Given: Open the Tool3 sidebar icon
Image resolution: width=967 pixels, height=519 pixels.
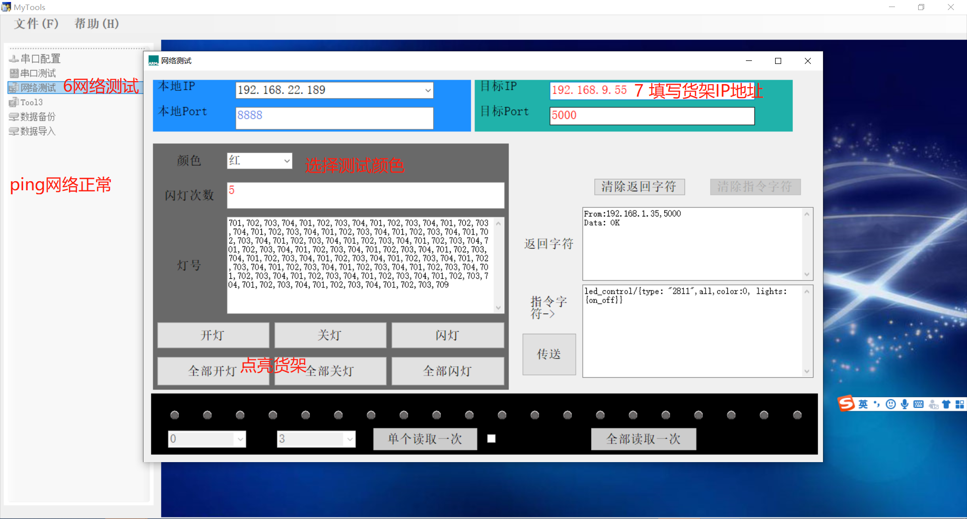Looking at the screenshot, I should click(x=14, y=102).
